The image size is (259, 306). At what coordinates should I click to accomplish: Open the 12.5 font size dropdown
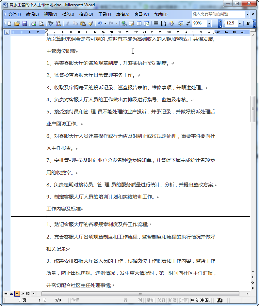240,23
